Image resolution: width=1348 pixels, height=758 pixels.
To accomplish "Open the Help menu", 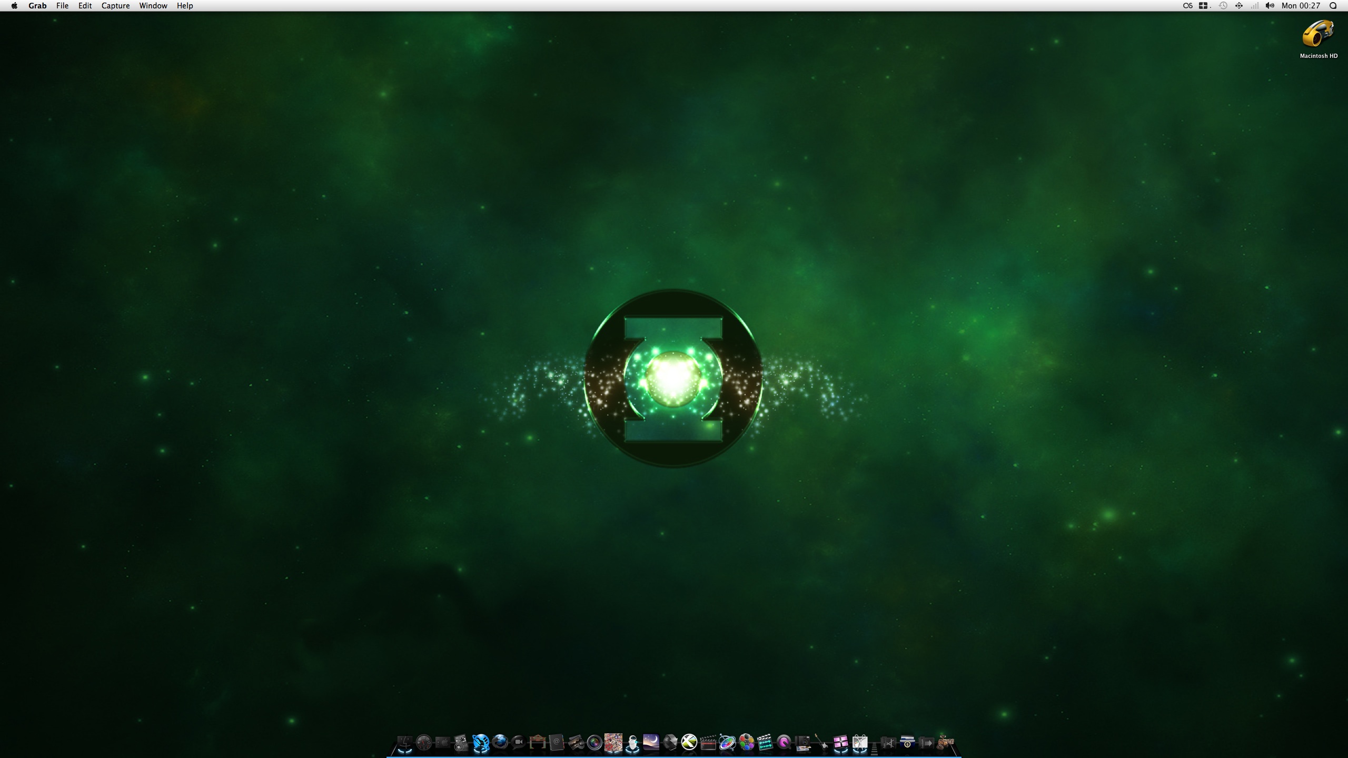I will click(x=185, y=6).
